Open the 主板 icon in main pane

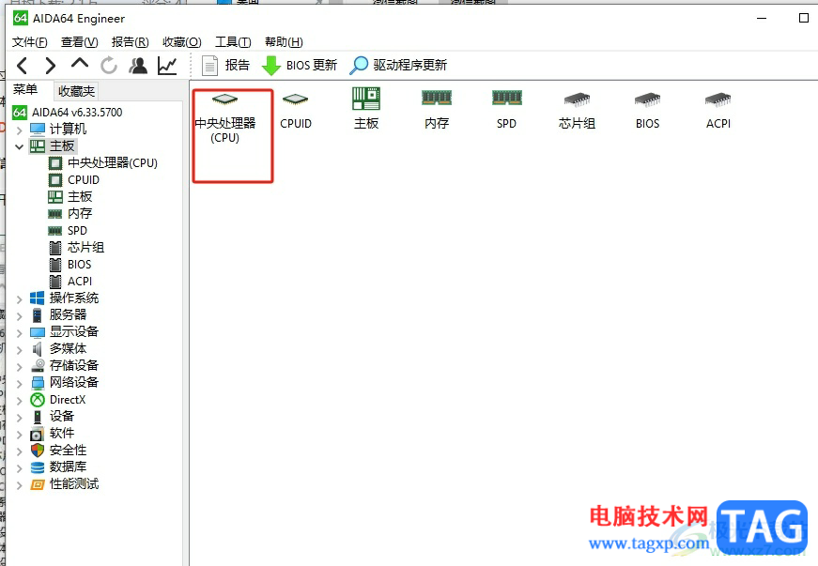pos(366,109)
